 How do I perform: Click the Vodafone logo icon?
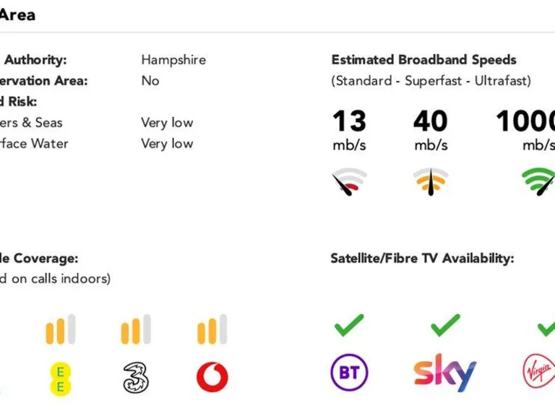(212, 377)
